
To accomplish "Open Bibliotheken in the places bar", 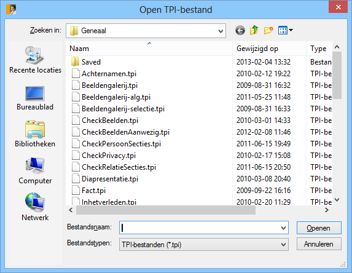I will [35, 134].
